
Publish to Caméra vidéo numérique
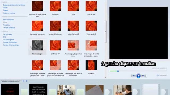[11, 45]
